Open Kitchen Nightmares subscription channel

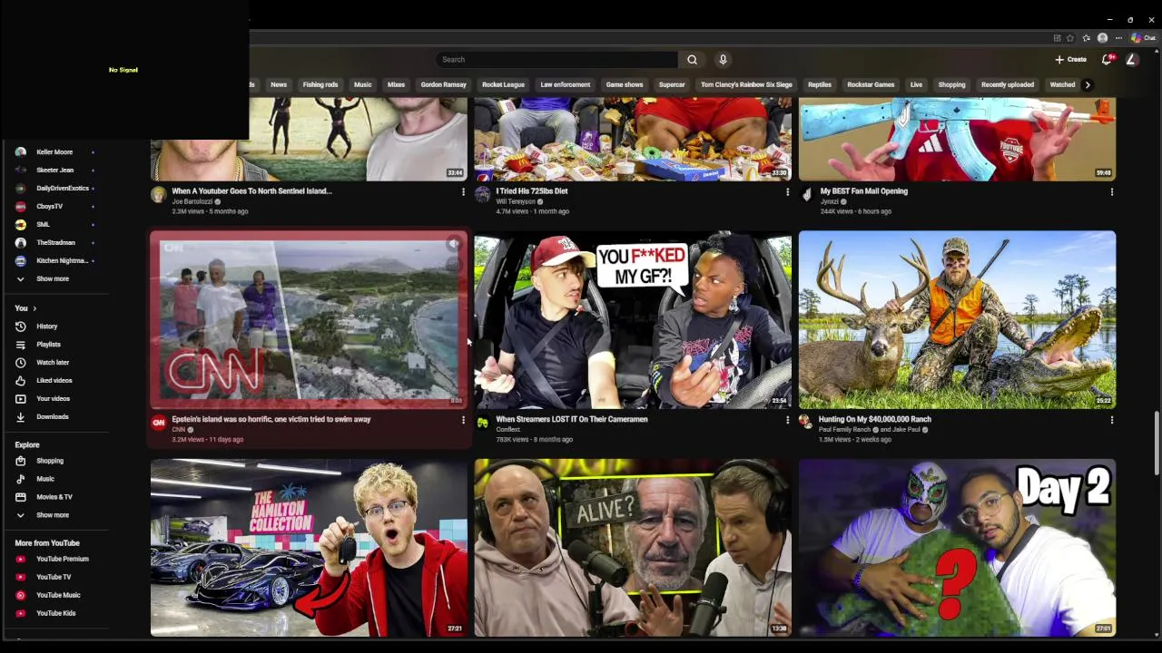(54, 261)
